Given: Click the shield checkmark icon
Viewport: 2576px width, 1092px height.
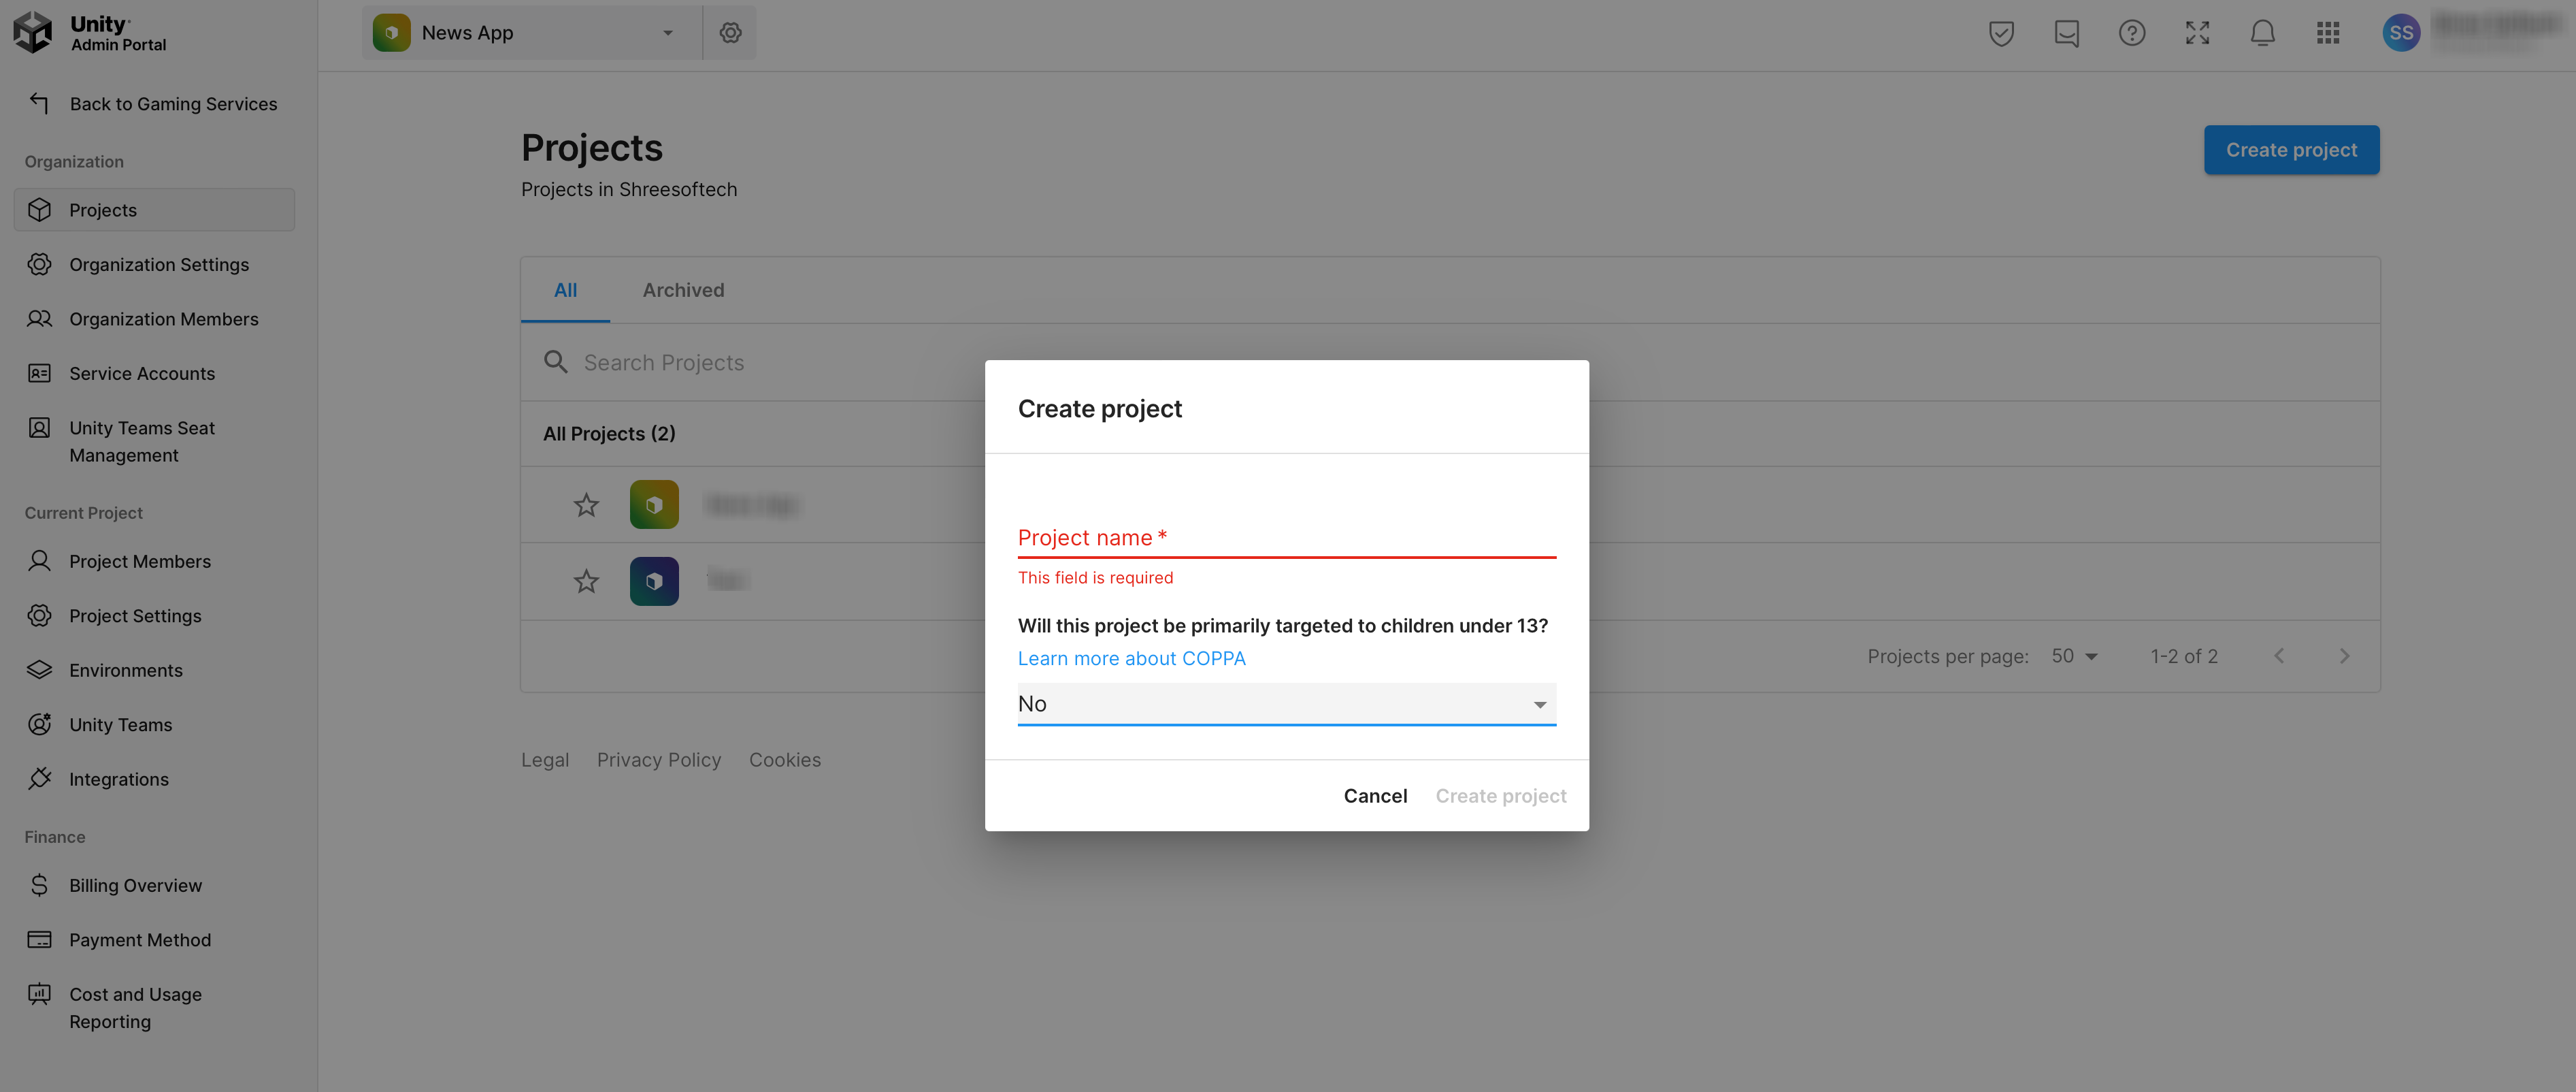Looking at the screenshot, I should pos(2001,33).
